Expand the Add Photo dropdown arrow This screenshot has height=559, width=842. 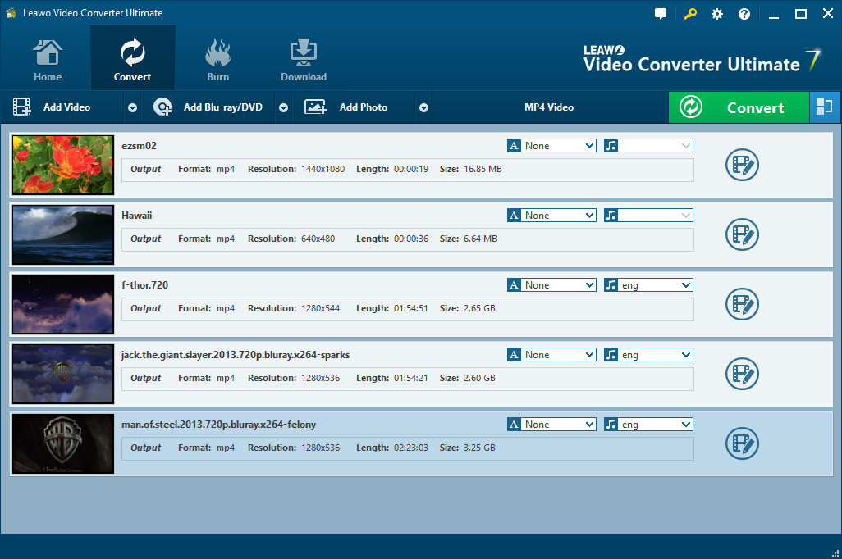(423, 108)
